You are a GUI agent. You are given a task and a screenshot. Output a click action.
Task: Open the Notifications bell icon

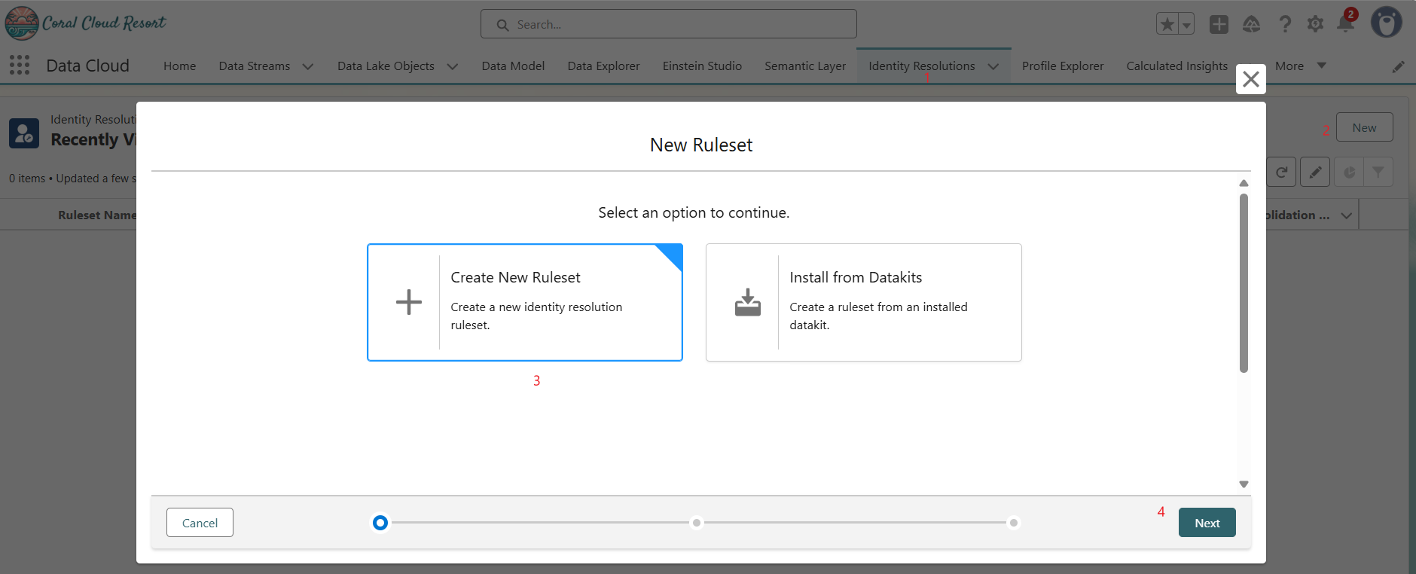coord(1345,23)
